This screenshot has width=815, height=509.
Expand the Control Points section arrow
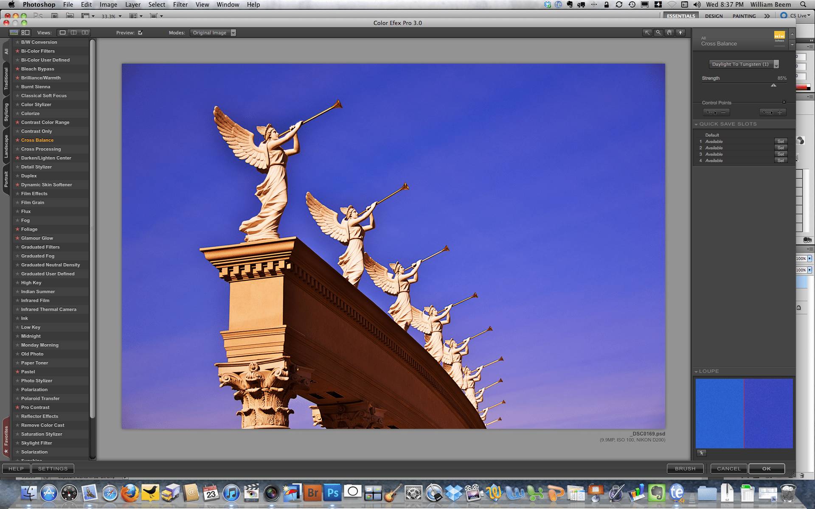click(x=784, y=102)
